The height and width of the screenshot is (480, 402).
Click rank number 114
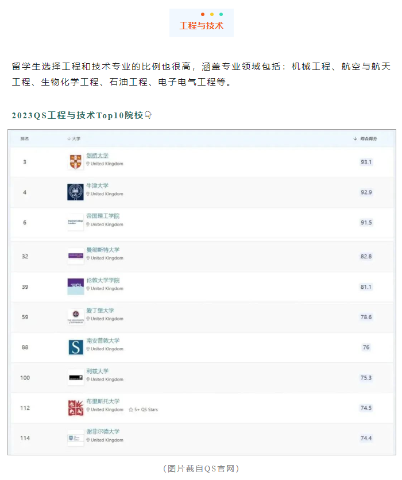[x=25, y=438]
